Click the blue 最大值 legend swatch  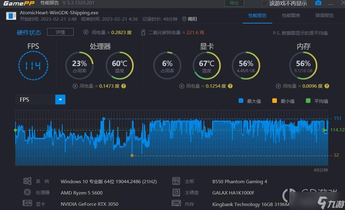(241, 101)
